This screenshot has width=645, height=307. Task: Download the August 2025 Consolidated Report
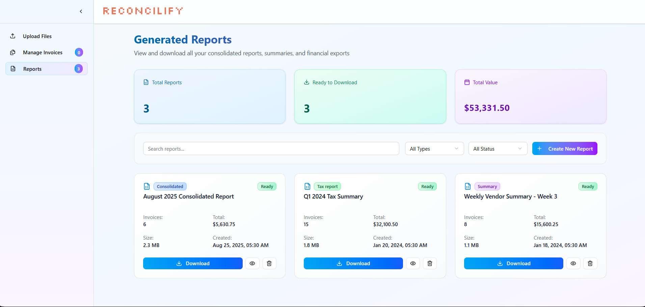pyautogui.click(x=193, y=264)
